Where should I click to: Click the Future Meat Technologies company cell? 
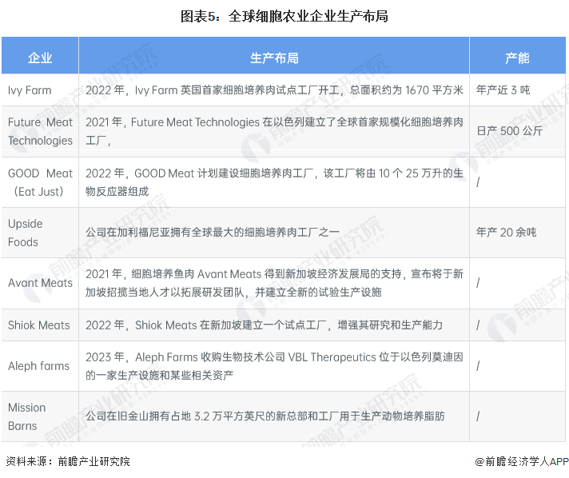(40, 131)
